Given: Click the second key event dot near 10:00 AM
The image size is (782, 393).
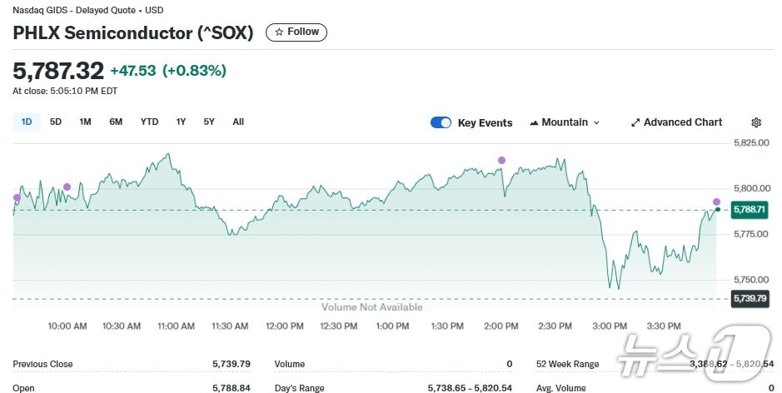Looking at the screenshot, I should pyautogui.click(x=67, y=187).
